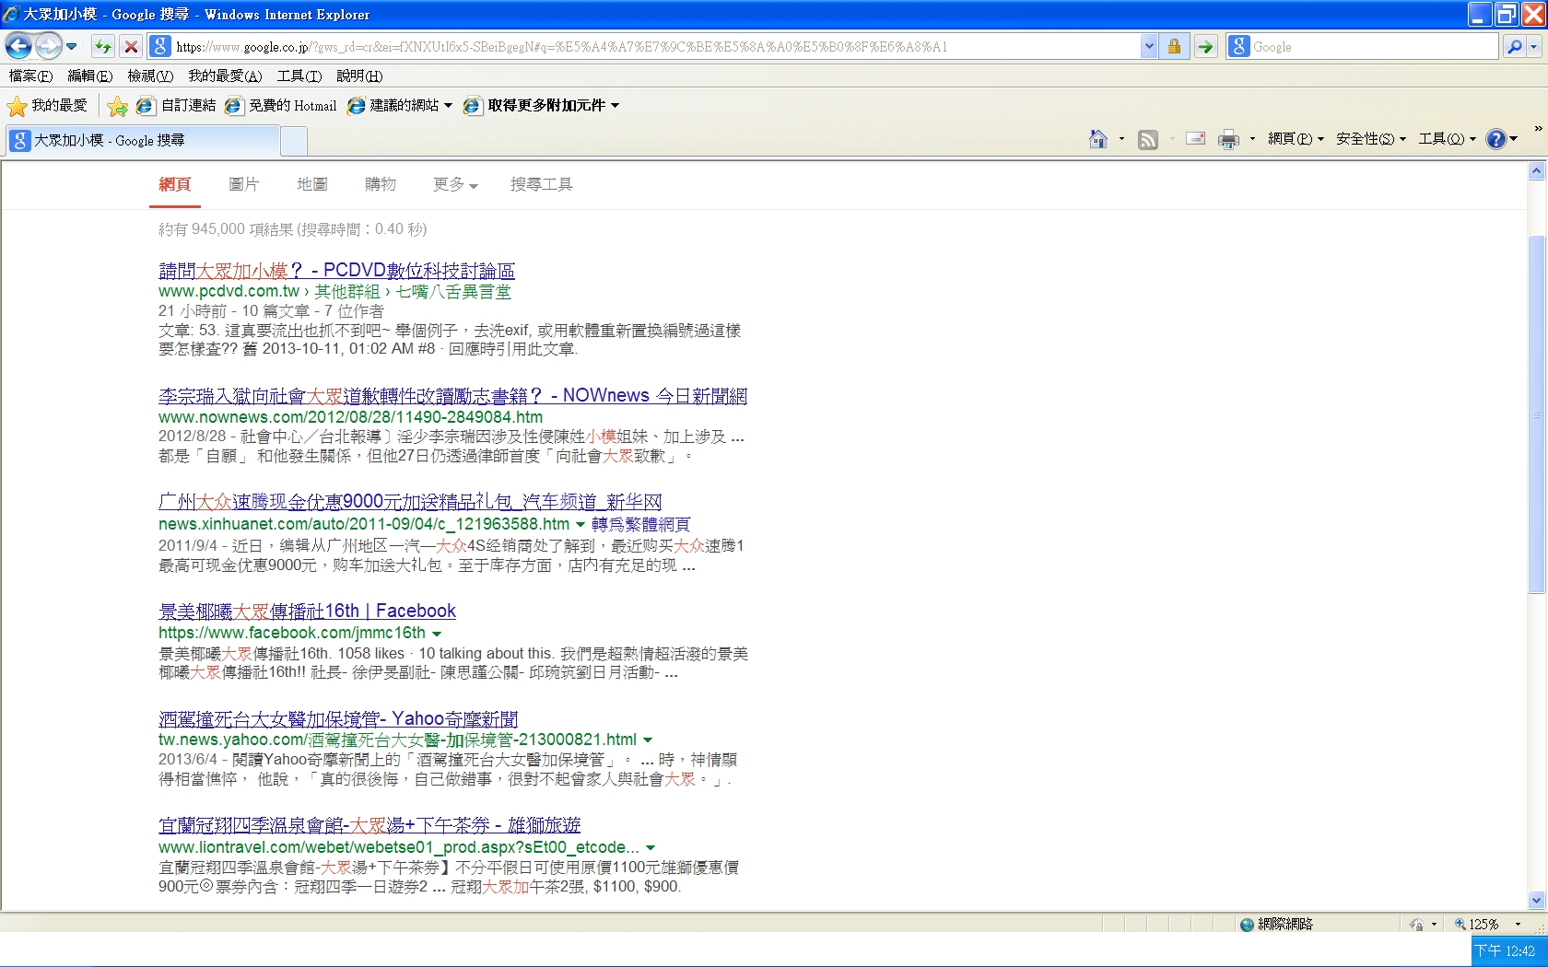This screenshot has height=967, width=1548.
Task: Click the Read Mail envelope icon
Action: click(x=1196, y=139)
